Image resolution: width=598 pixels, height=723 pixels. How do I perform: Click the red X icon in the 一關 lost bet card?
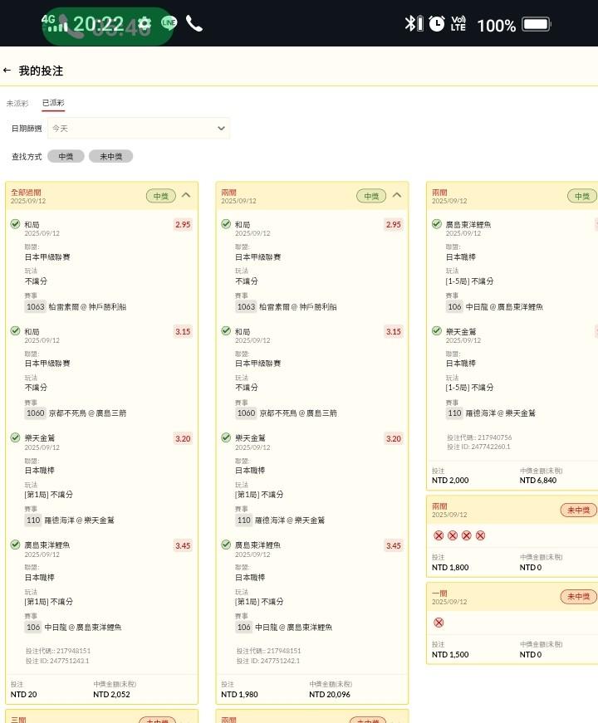(439, 623)
